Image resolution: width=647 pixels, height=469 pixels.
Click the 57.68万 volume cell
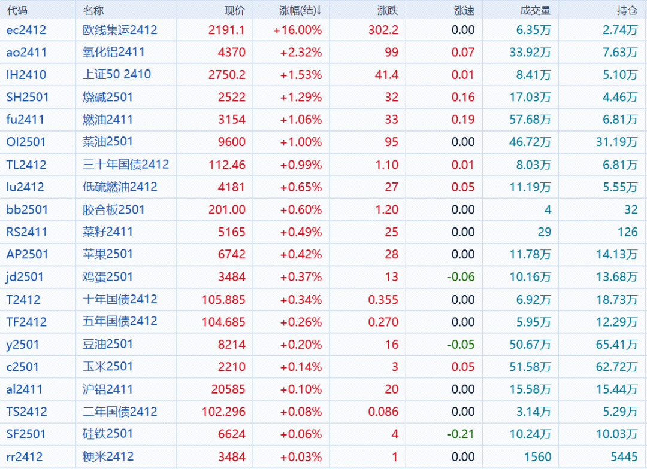pos(531,120)
